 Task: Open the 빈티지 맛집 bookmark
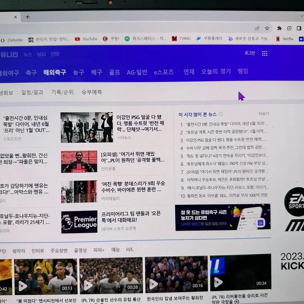(49, 39)
